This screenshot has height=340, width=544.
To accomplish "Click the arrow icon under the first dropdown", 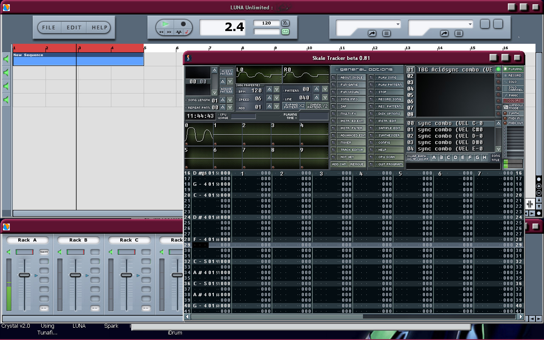I will (x=372, y=33).
